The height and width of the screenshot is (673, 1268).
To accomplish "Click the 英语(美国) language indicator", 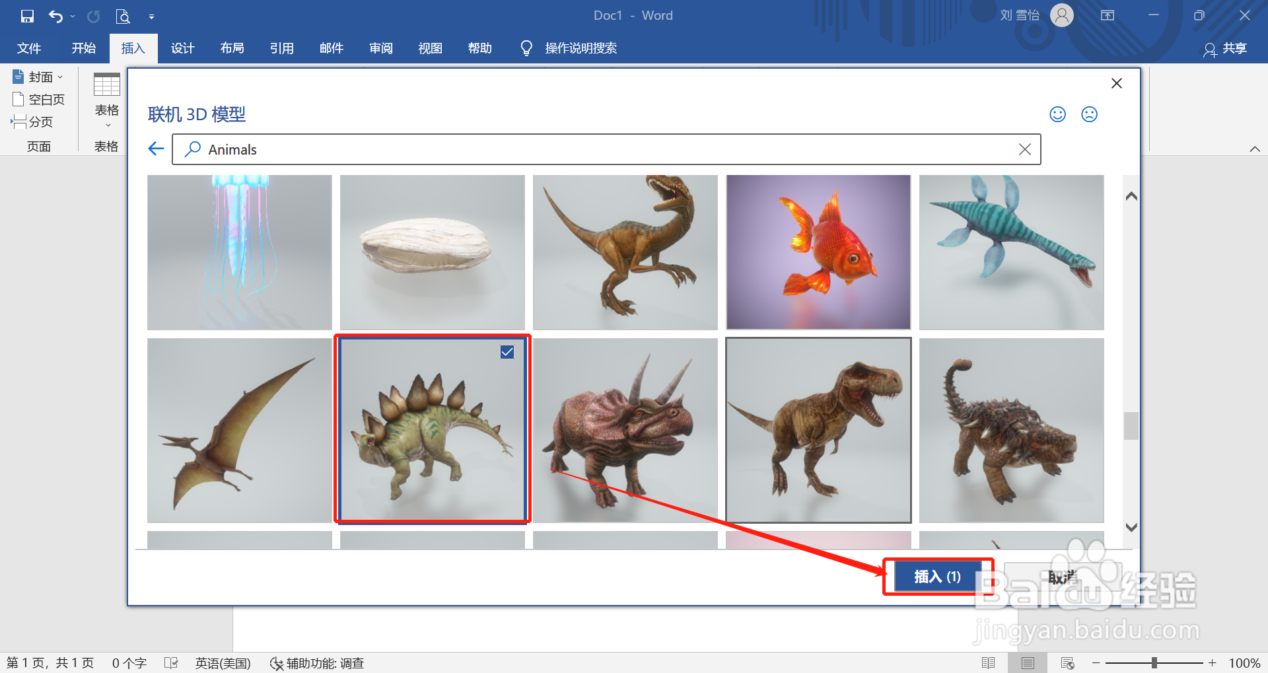I will (223, 663).
